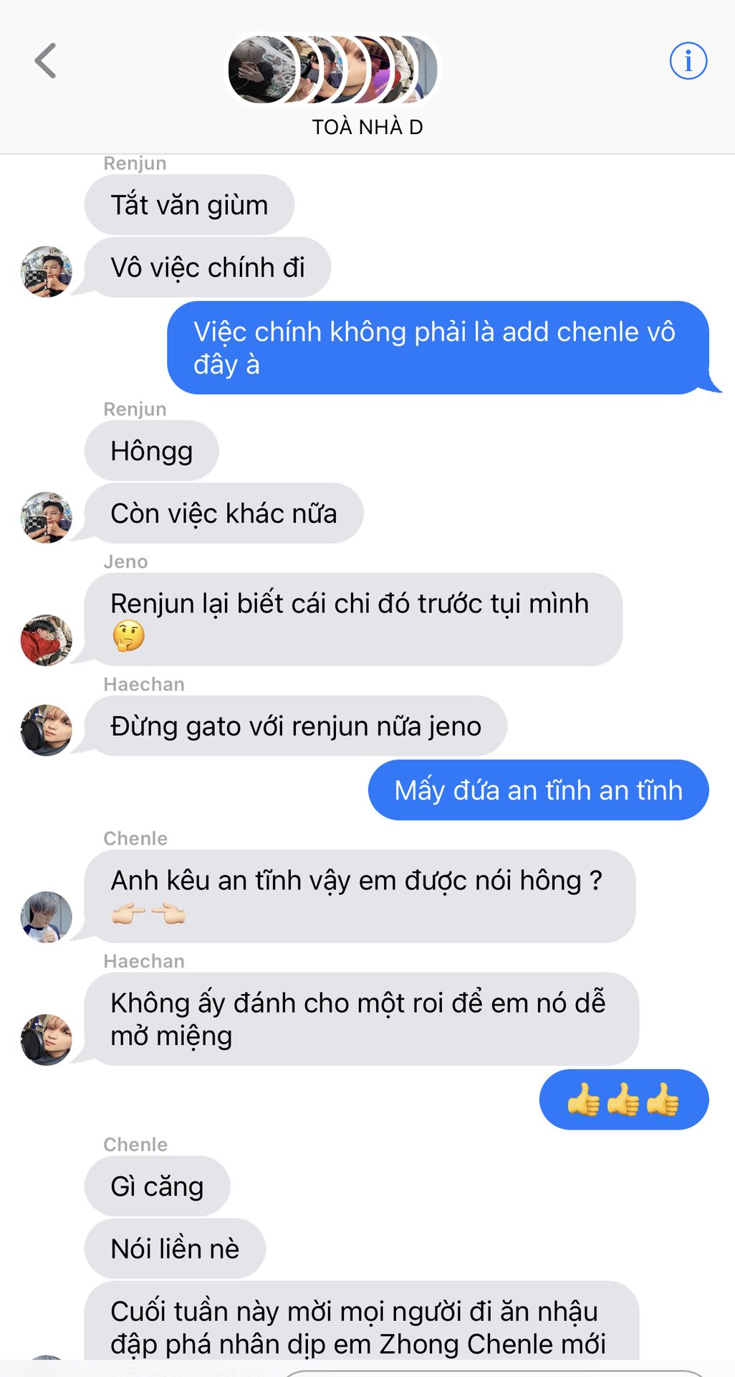Tap the Chenle sender name above "Gì căng"

[135, 1145]
